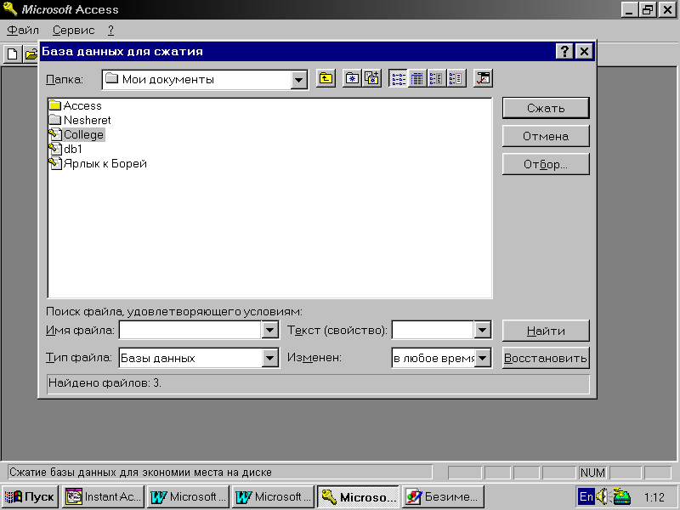Click the En language indicator in tray
The width and height of the screenshot is (680, 510).
pyautogui.click(x=586, y=496)
